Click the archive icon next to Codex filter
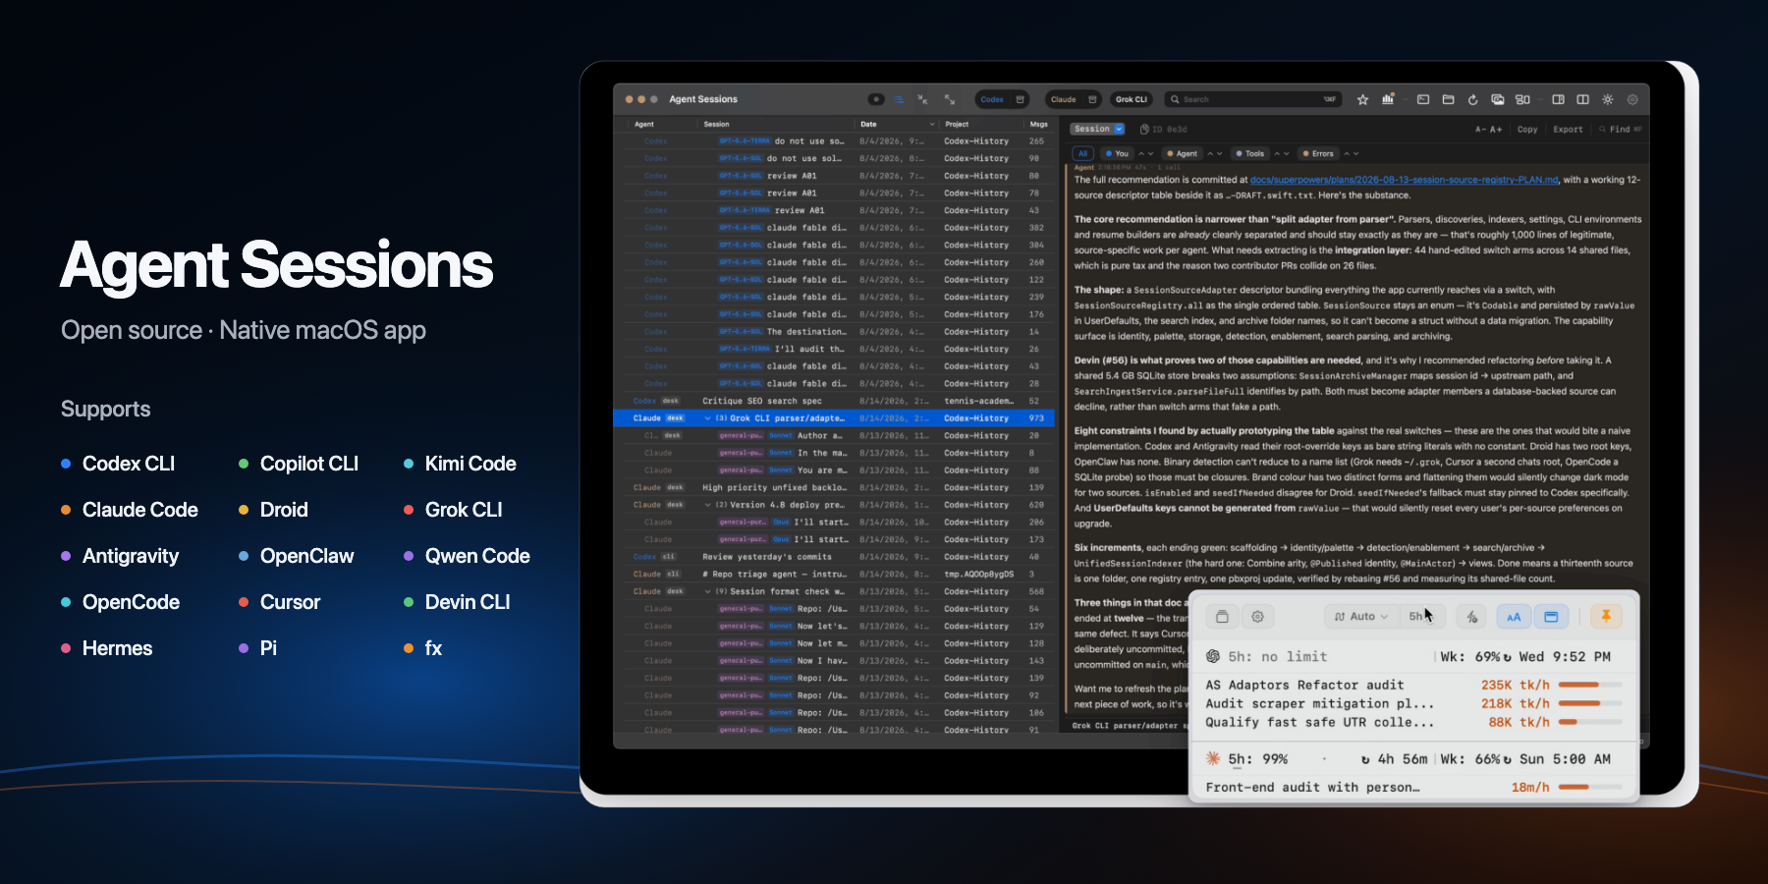1768x884 pixels. click(x=1020, y=99)
